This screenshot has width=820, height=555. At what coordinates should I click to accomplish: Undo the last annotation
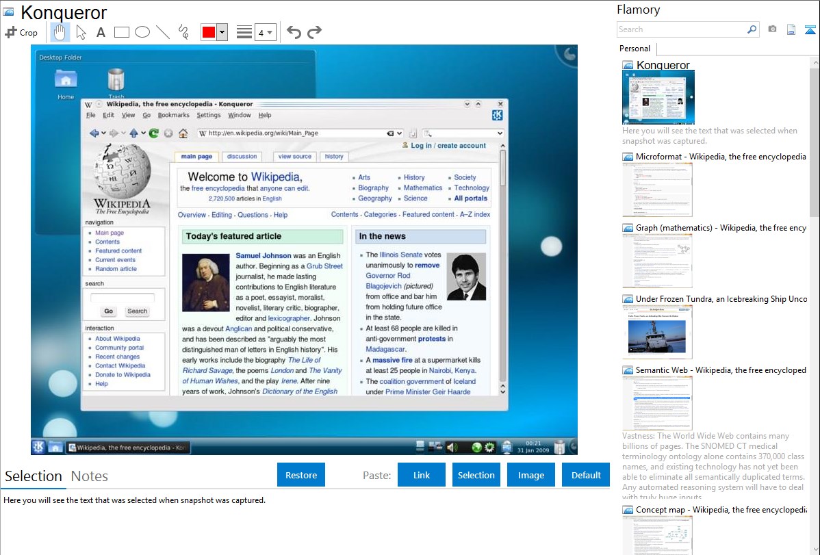coord(294,32)
